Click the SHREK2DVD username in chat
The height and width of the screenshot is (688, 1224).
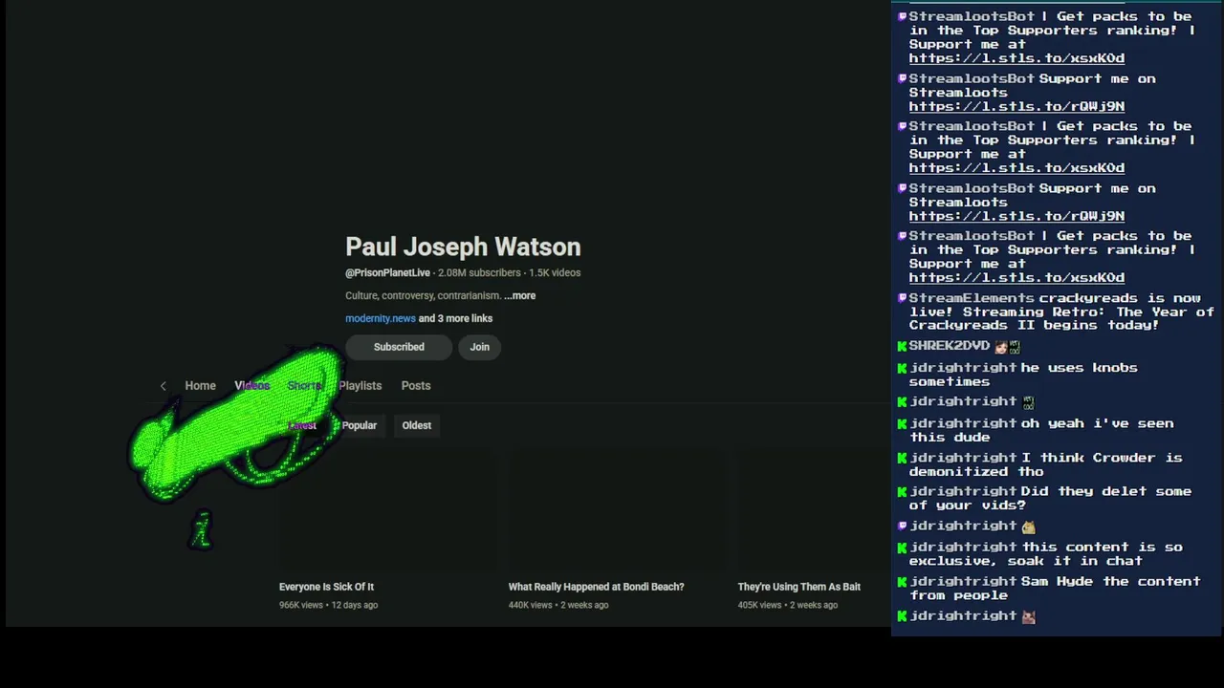point(949,346)
